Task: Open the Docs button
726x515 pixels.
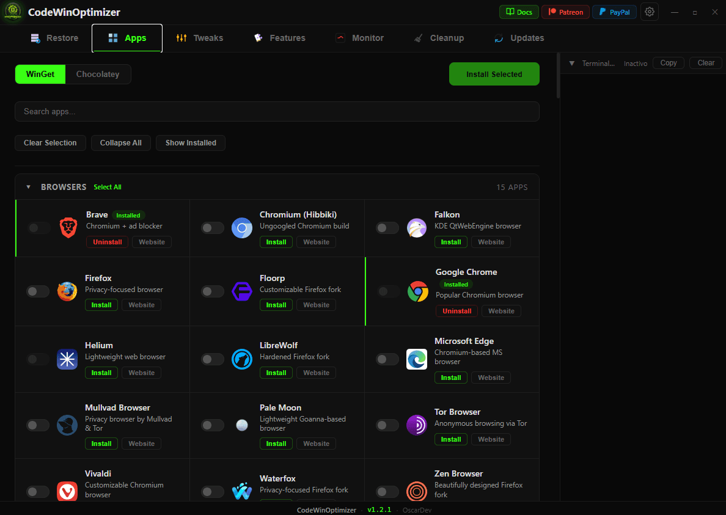Action: [519, 12]
